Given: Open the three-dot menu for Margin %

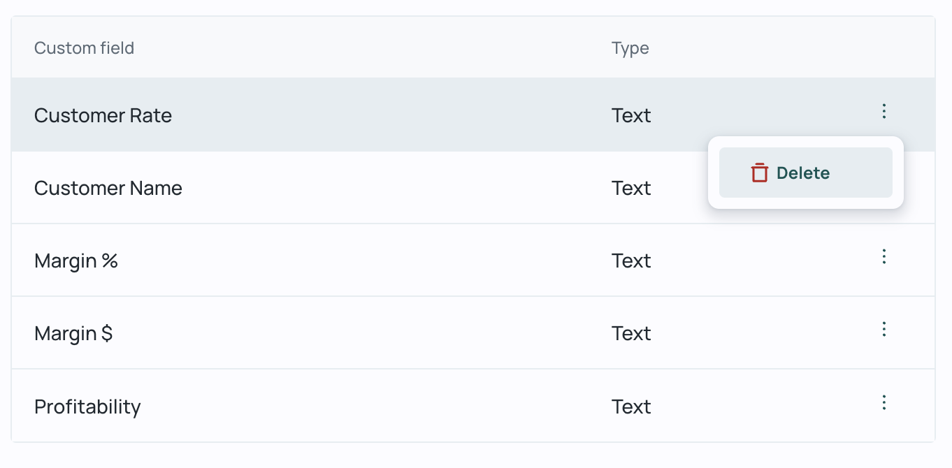Looking at the screenshot, I should pos(884,256).
